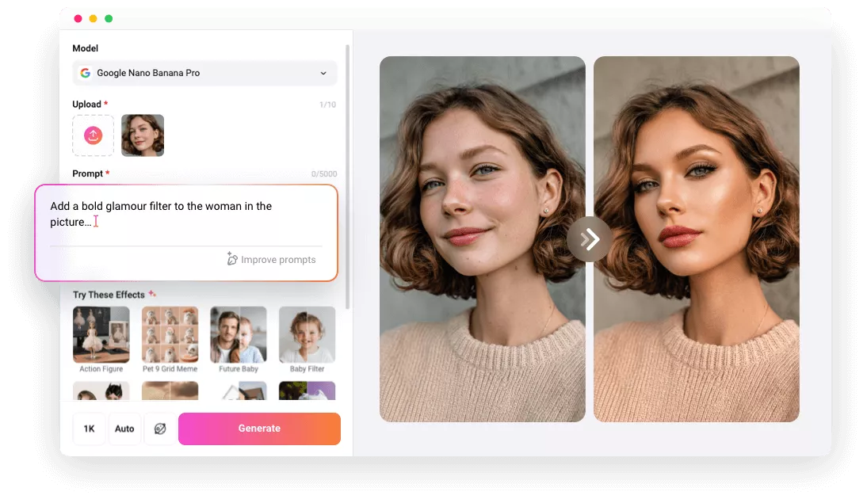Choose the Pet 9 Grid Meme effect
The image size is (867, 503).
point(170,334)
